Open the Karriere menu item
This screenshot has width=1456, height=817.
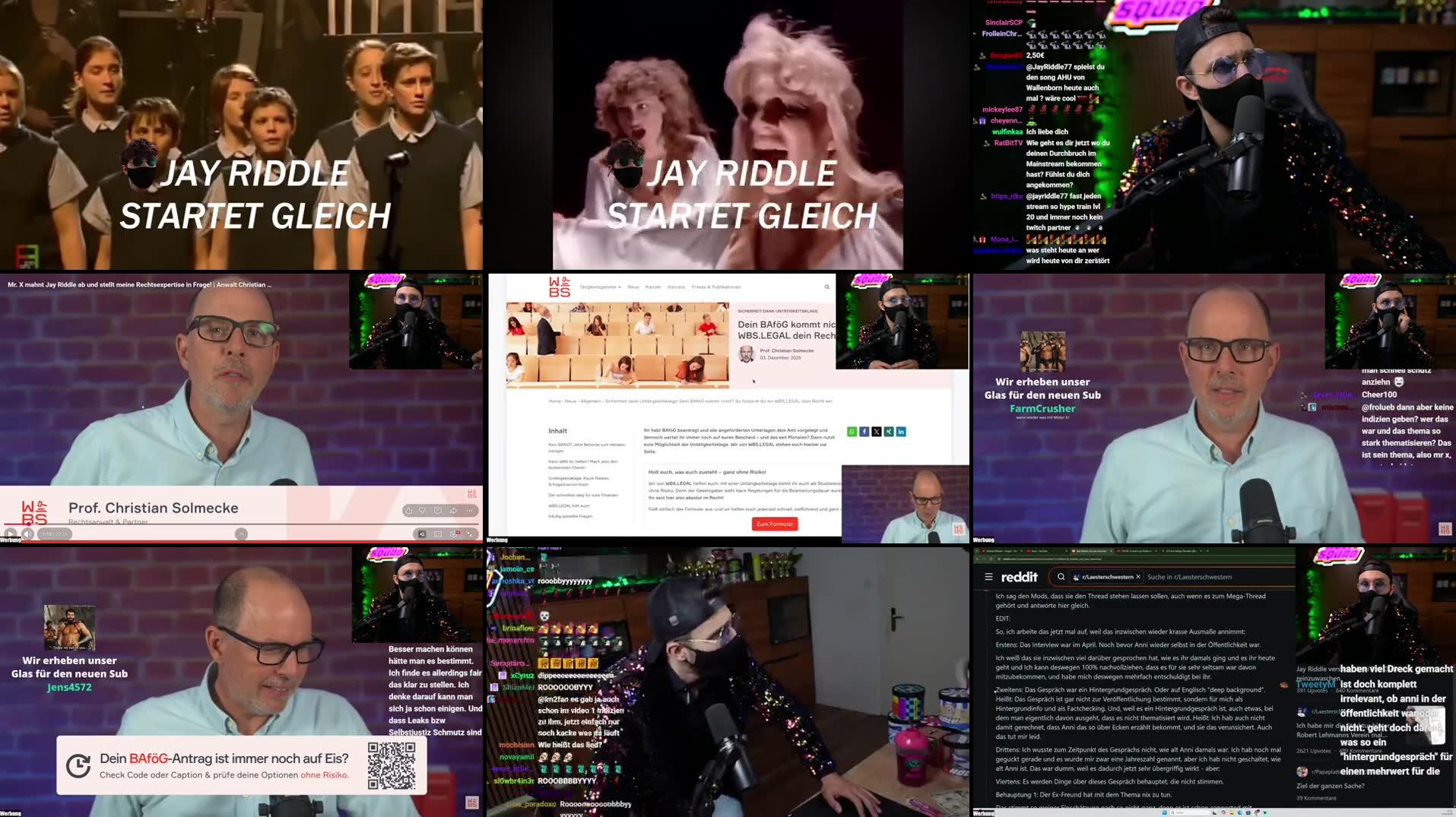coord(676,287)
